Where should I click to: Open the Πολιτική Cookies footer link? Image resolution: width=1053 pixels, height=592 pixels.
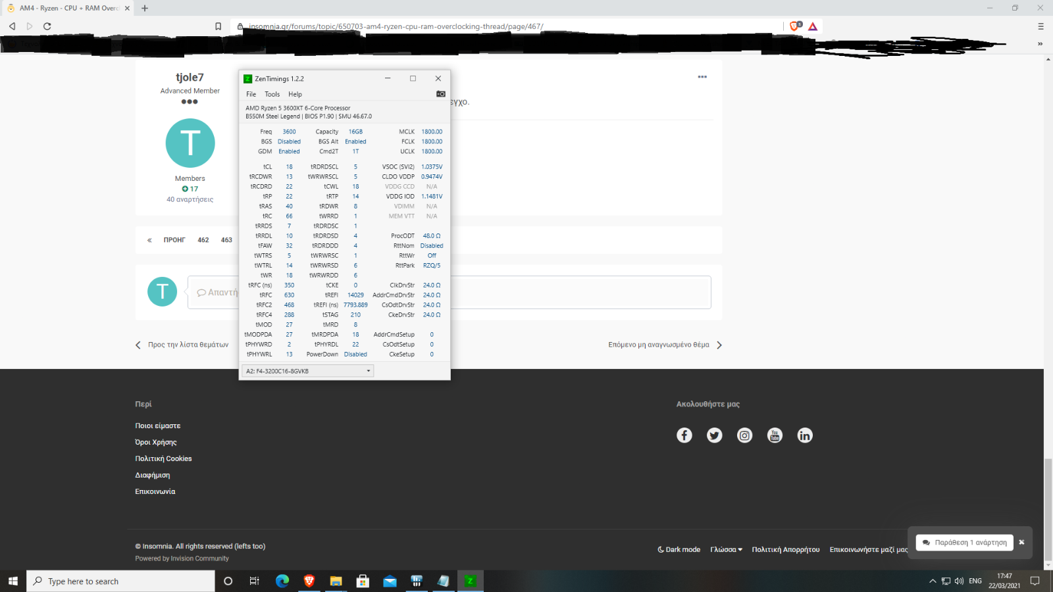click(x=163, y=458)
